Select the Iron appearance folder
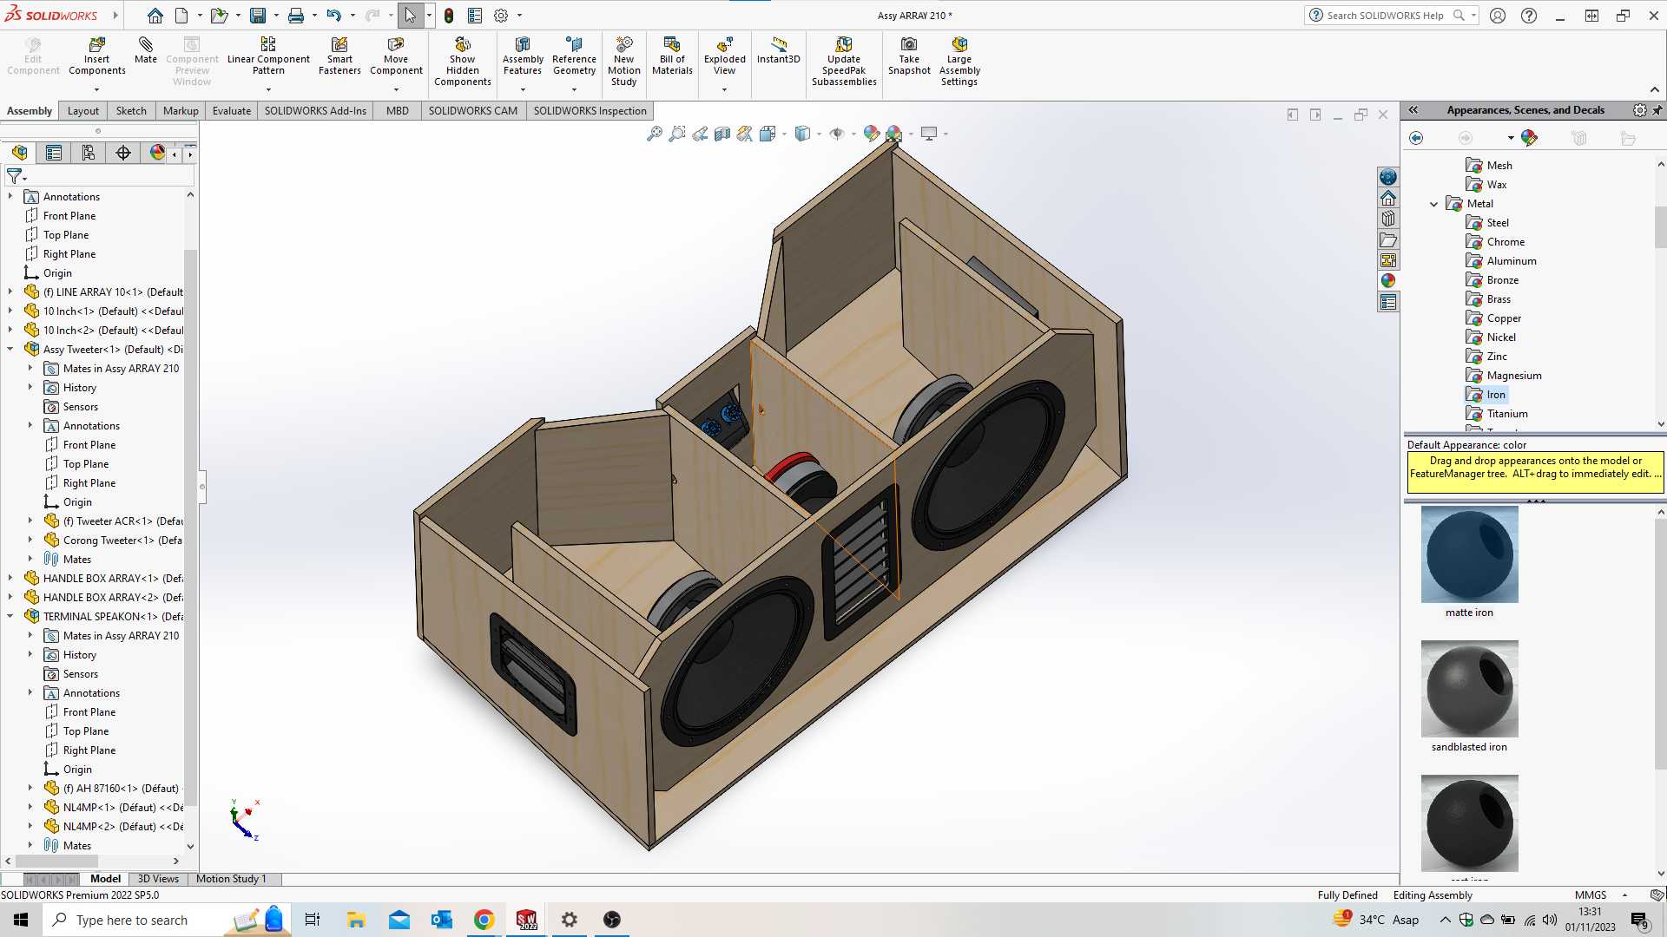 (1486, 395)
